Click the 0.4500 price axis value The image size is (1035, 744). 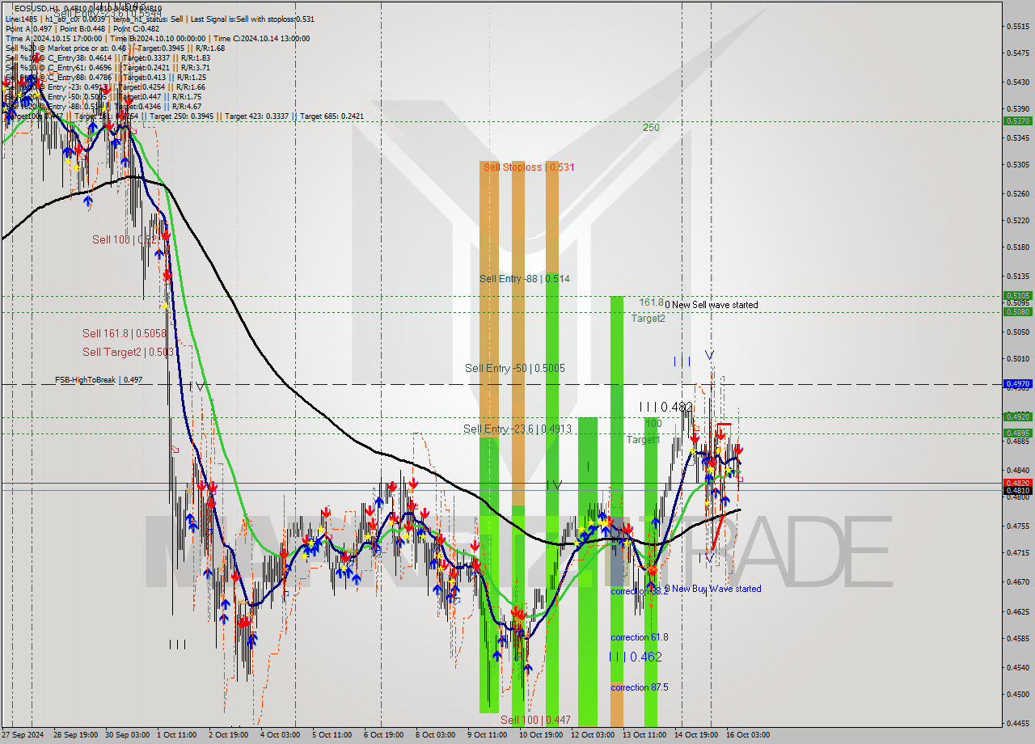(x=1017, y=694)
